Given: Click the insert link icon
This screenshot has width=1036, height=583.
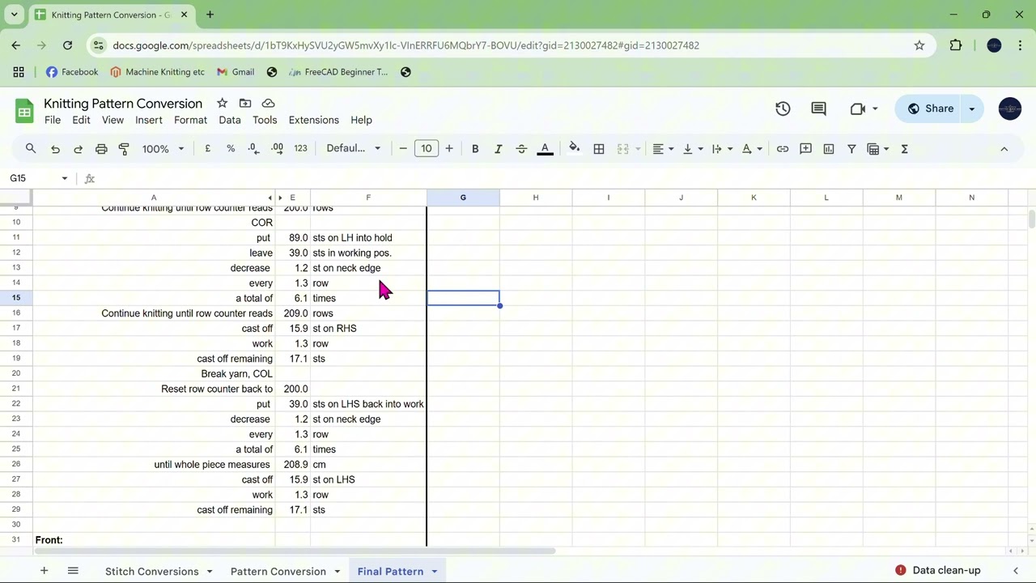Looking at the screenshot, I should point(783,149).
